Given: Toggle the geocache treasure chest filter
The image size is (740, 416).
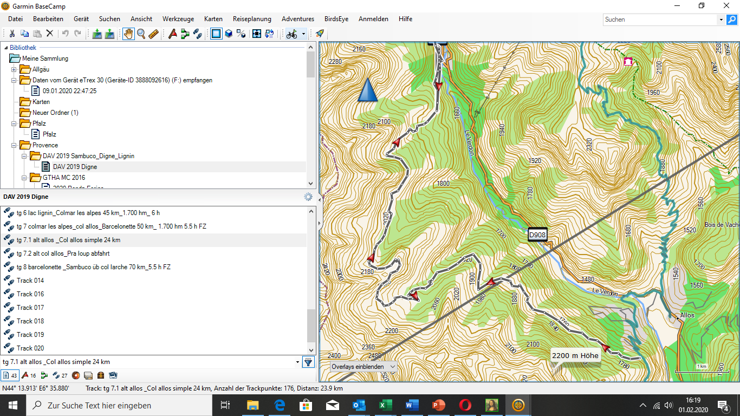Looking at the screenshot, I should pyautogui.click(x=101, y=375).
